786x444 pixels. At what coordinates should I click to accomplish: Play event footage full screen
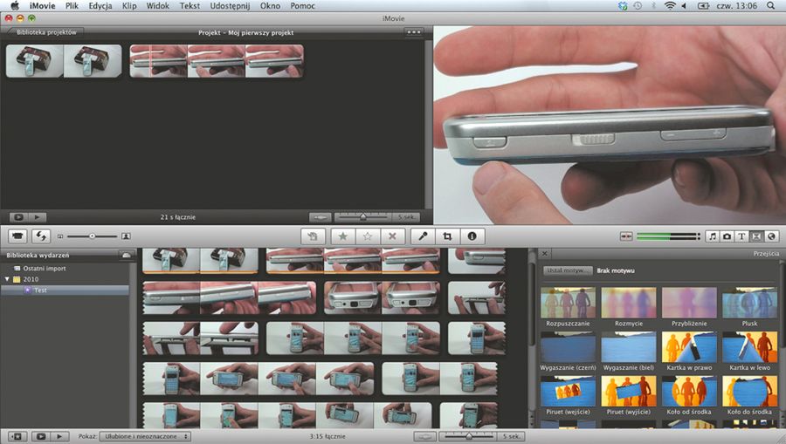click(x=40, y=436)
